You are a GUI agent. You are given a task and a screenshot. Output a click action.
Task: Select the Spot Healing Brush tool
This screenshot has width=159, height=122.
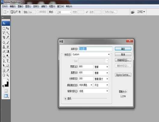(x=4, y=42)
